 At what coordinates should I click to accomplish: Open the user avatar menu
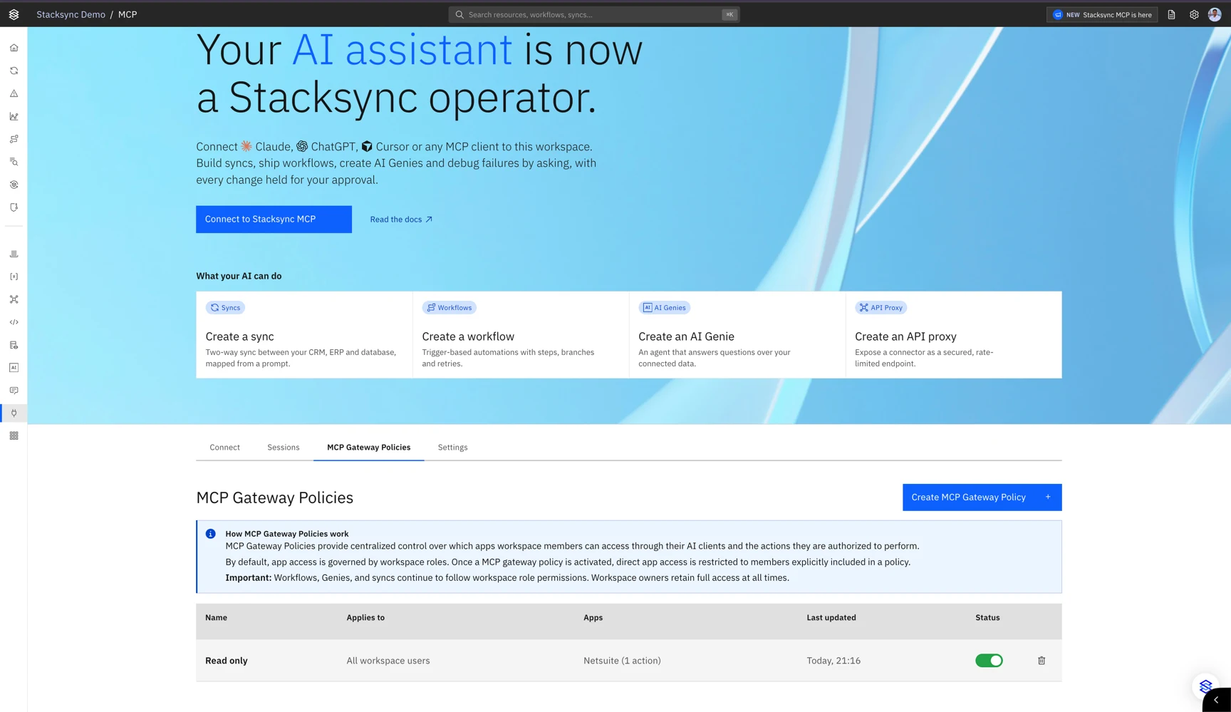[1215, 14]
